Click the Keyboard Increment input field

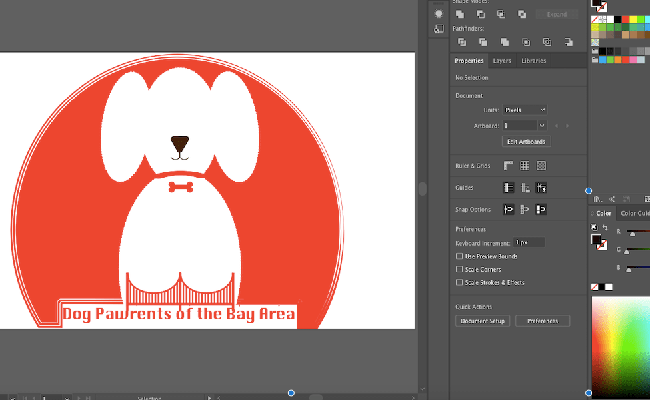coord(529,243)
